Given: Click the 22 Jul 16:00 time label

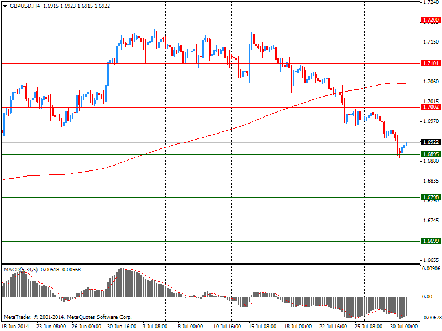Looking at the screenshot, I should 333,326.
